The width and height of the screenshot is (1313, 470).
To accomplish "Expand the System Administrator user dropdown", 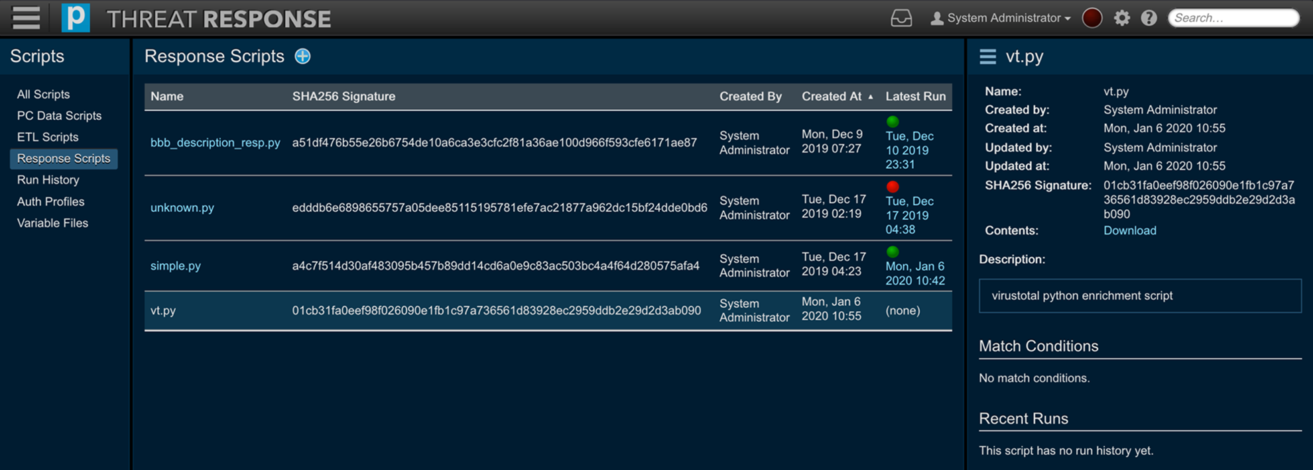I will [x=1001, y=19].
